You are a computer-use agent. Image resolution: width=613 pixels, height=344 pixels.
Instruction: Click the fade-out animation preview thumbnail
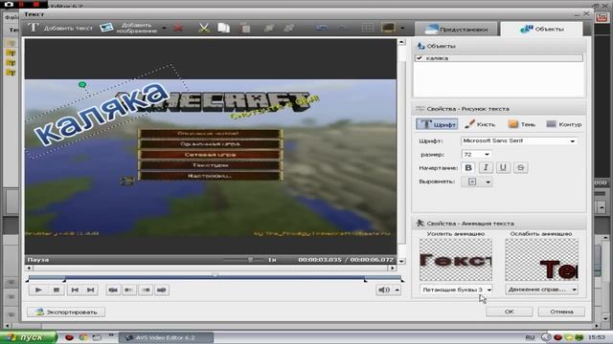[x=541, y=260]
